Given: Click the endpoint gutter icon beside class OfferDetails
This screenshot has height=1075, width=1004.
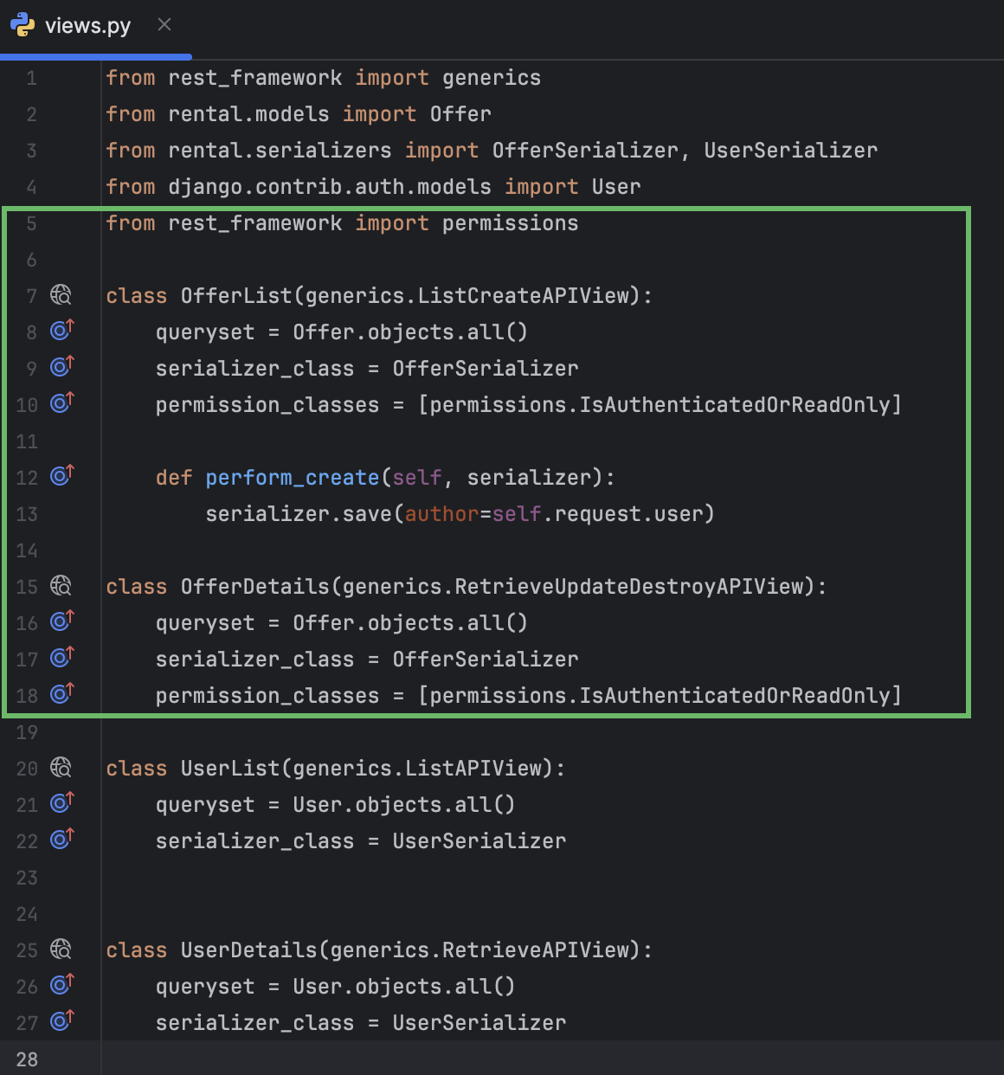Looking at the screenshot, I should point(61,587).
